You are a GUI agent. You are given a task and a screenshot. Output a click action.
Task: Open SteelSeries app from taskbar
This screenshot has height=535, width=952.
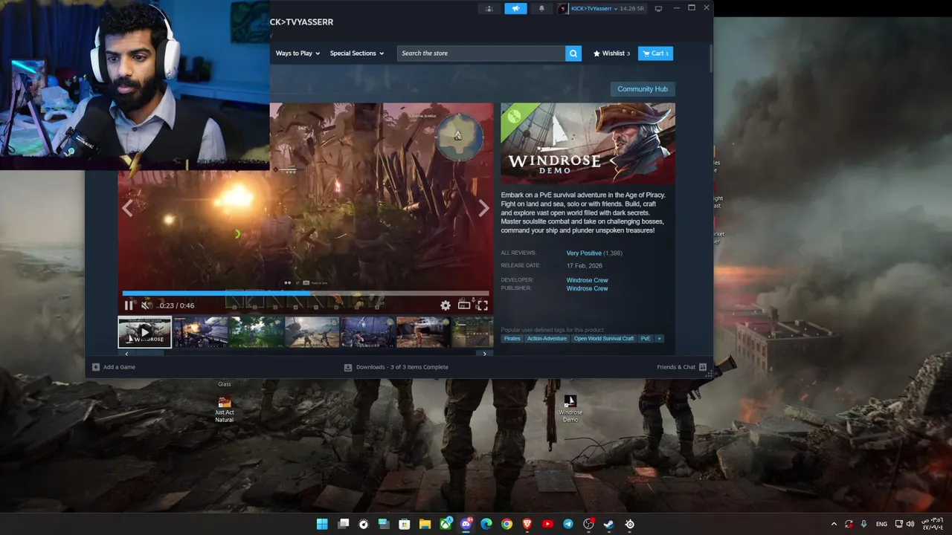pos(630,524)
